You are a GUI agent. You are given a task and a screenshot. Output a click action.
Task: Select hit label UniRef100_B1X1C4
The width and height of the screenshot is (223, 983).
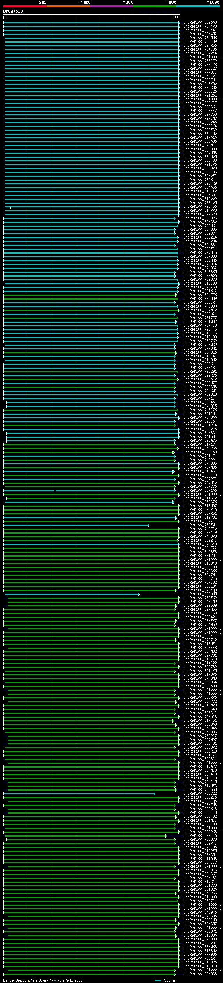click(x=200, y=445)
